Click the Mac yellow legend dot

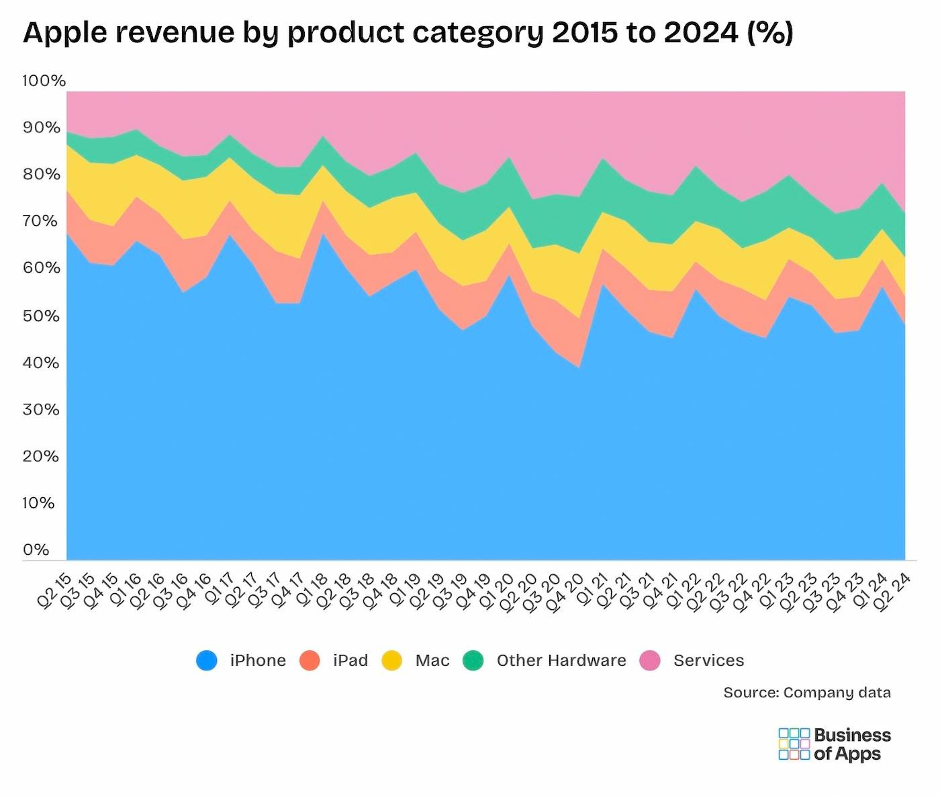[392, 660]
